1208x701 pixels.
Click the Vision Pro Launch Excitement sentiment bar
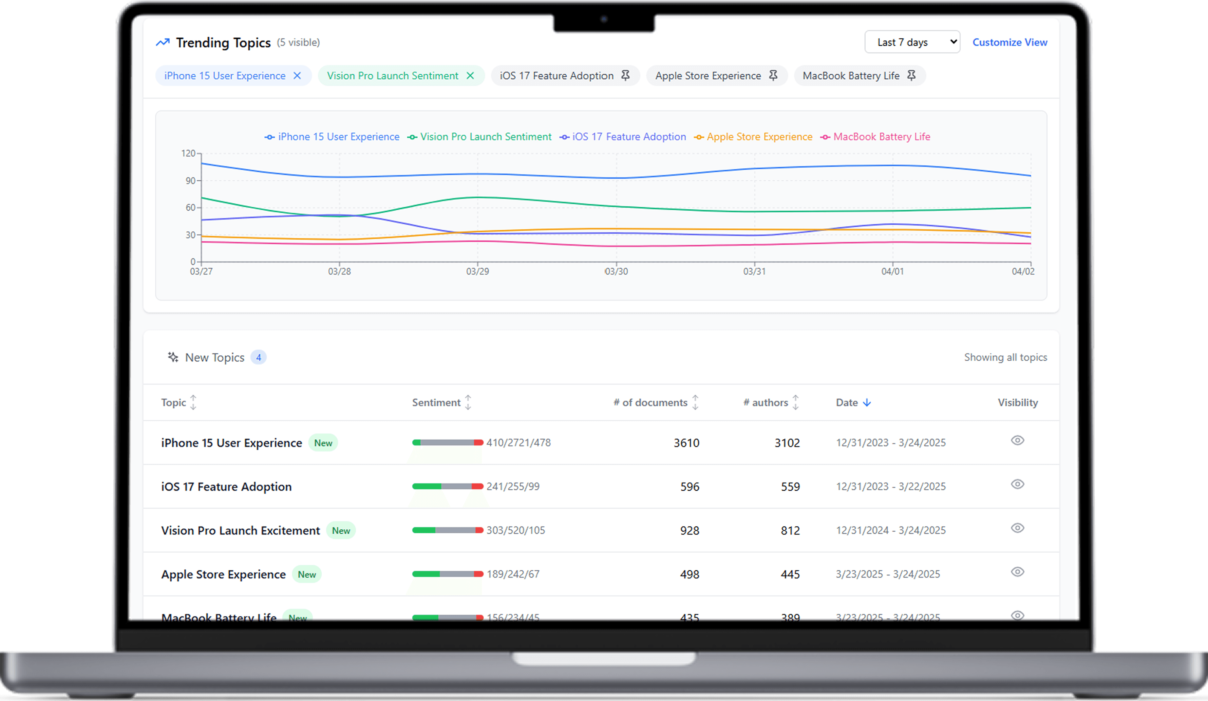point(448,530)
